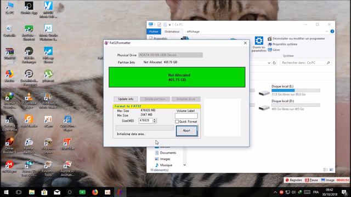Viewport: 351px width, 197px height.
Task: Open Microsoft Store from the taskbar
Action: 44,192
